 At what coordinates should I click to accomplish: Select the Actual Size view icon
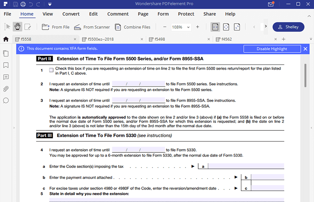point(237,27)
